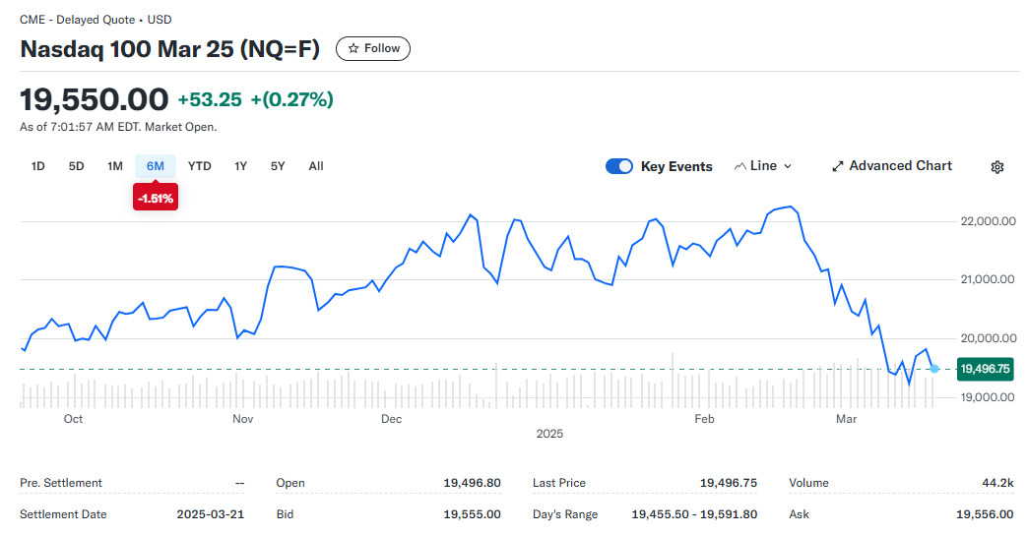Click the +53.25 price change value
Viewport: 1027px width, 534px height.
click(210, 99)
